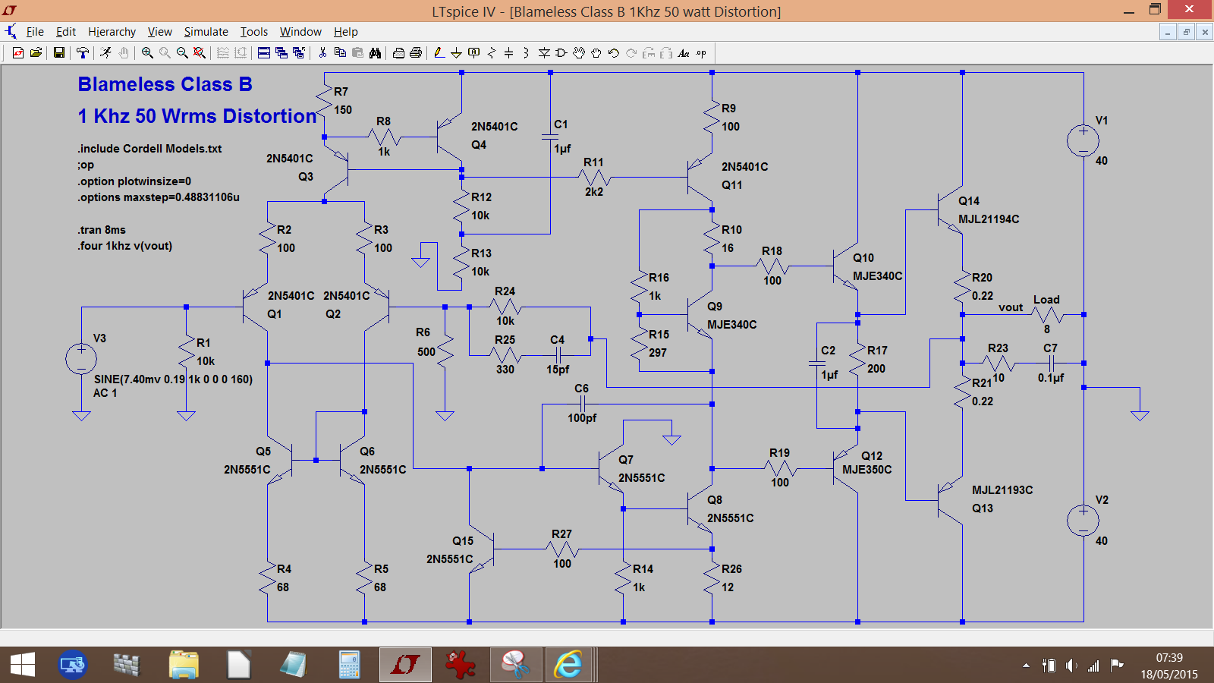Open the Control Panel hammer icon
Viewport: 1214px width, 683px height.
[x=82, y=53]
